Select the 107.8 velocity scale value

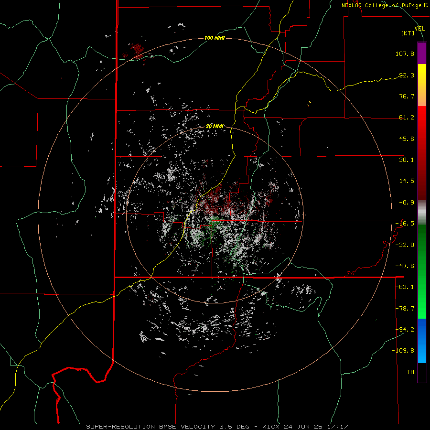click(405, 54)
